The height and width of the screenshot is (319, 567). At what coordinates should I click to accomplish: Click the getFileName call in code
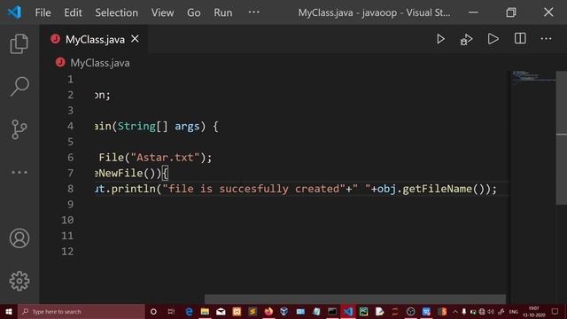tap(437, 189)
